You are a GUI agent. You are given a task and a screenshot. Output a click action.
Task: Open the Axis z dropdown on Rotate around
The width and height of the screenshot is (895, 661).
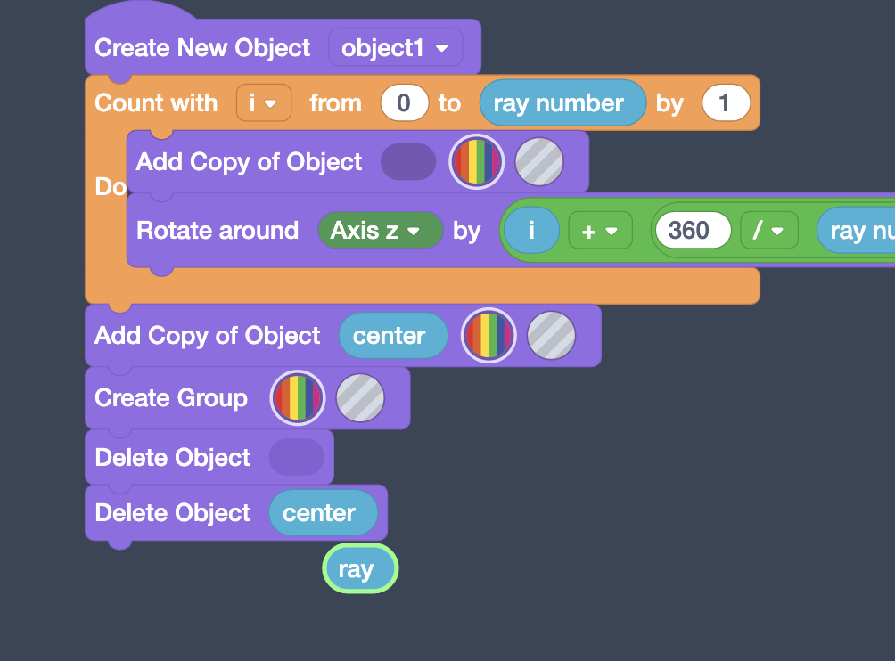[380, 230]
